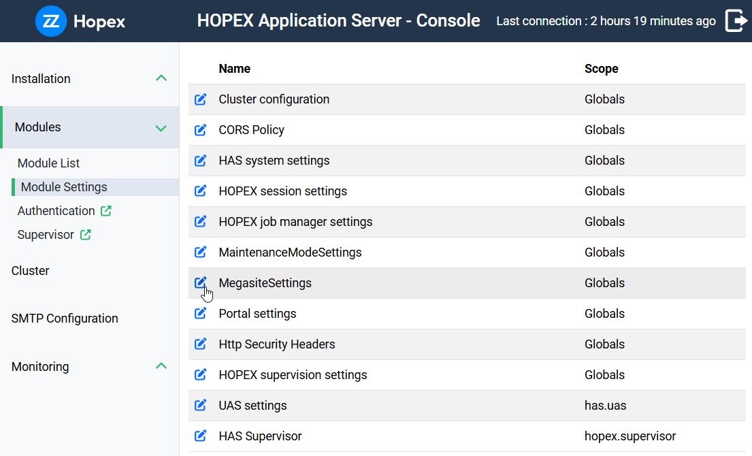Select Module Settings in sidebar
Screen dimensions: 752x456
64,187
